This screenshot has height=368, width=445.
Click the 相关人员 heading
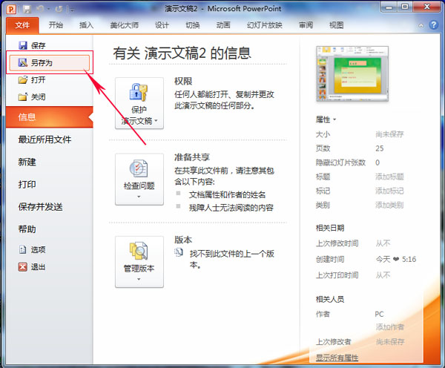[330, 299]
